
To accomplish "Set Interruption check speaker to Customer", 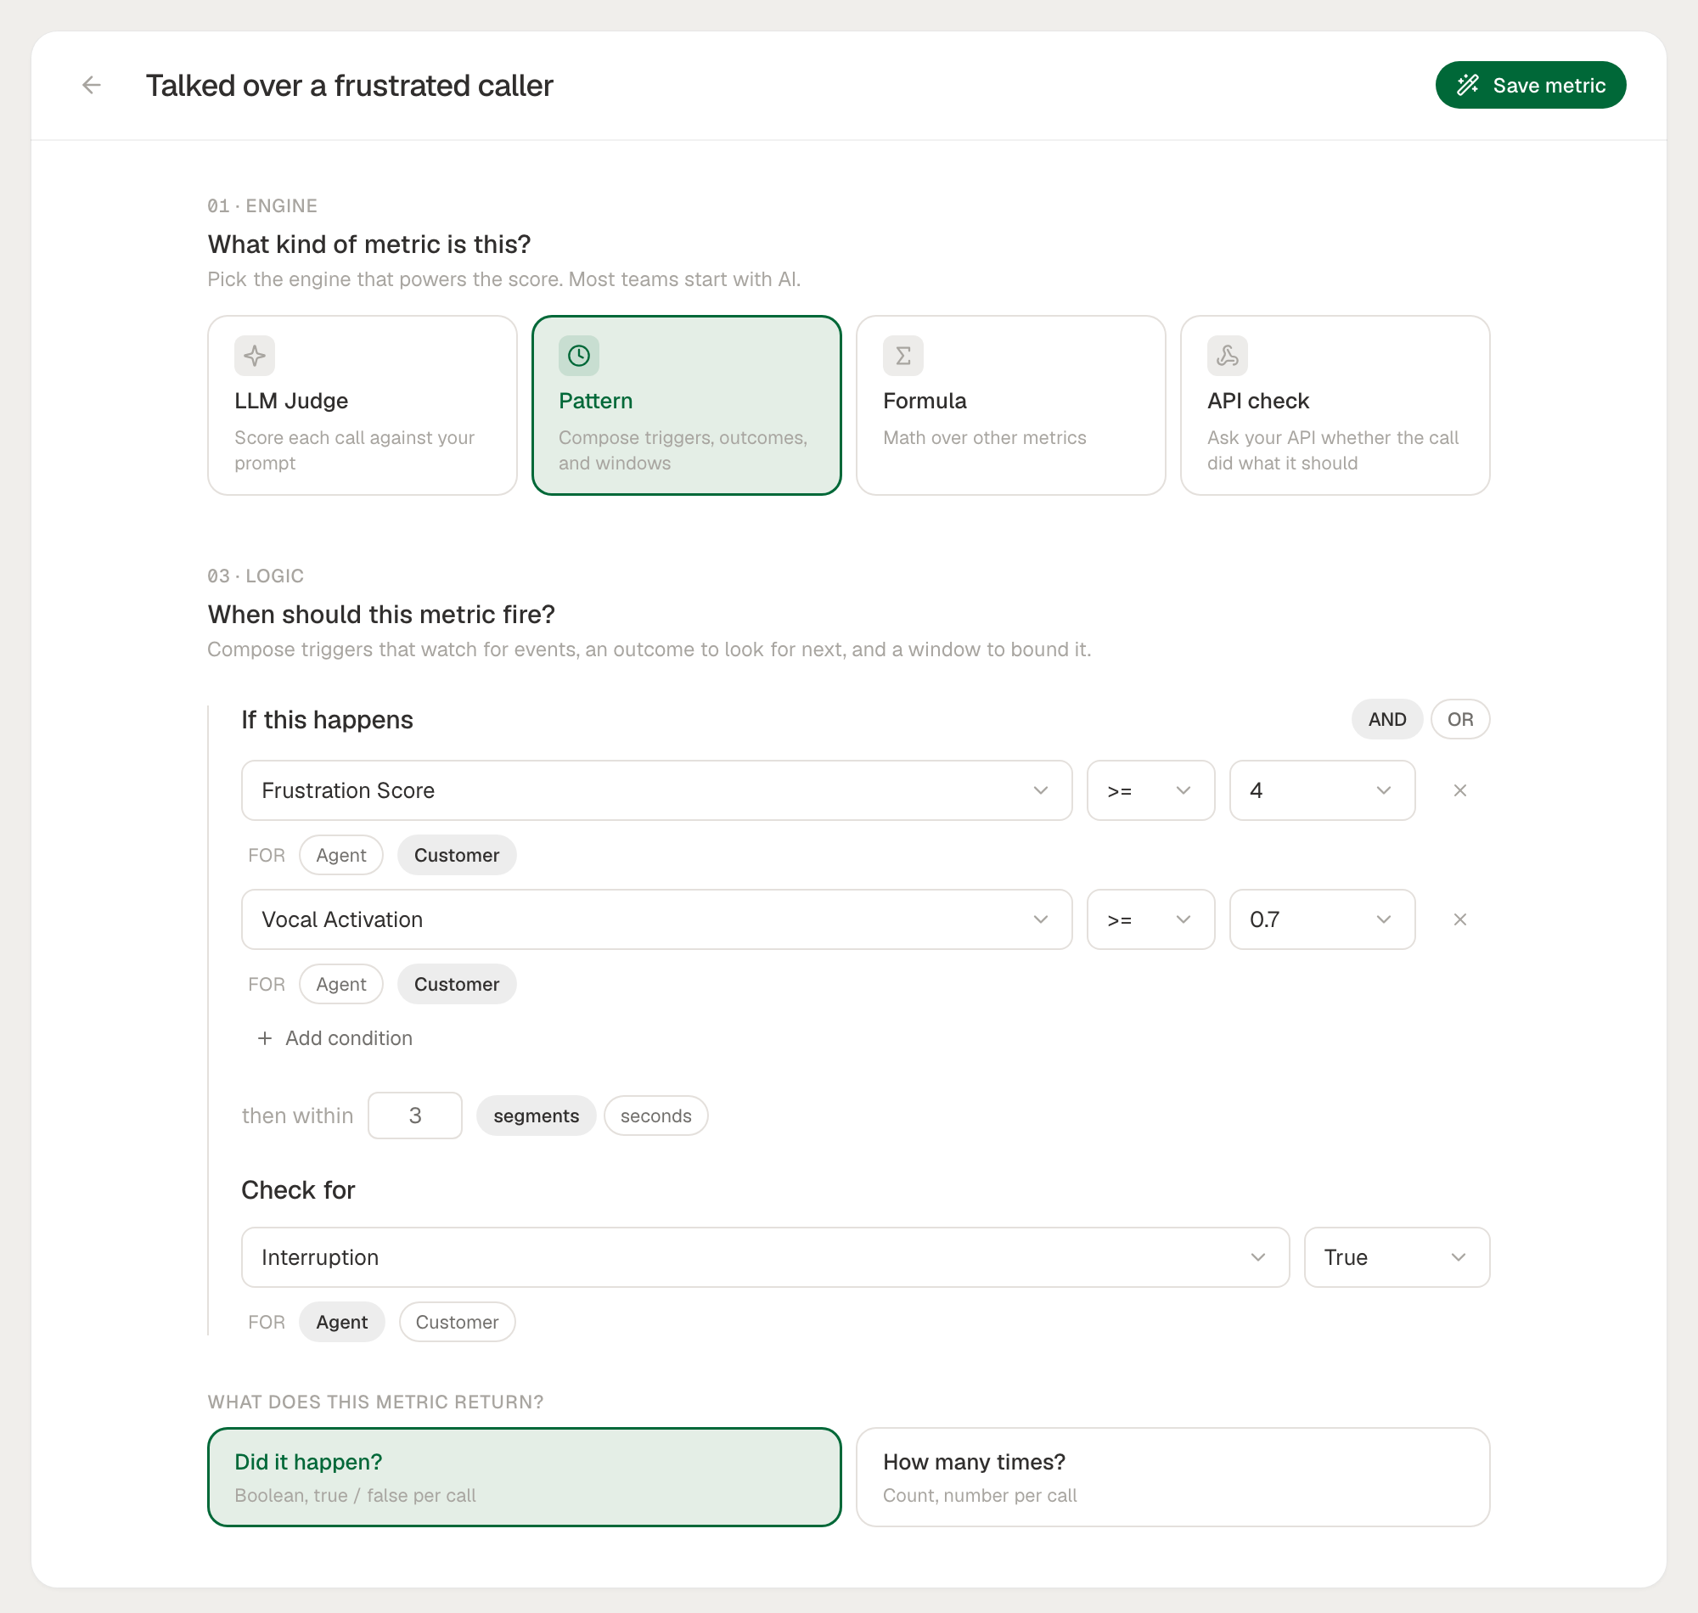I will tap(457, 1322).
